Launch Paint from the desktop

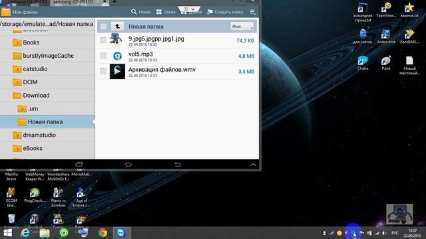pos(386,63)
